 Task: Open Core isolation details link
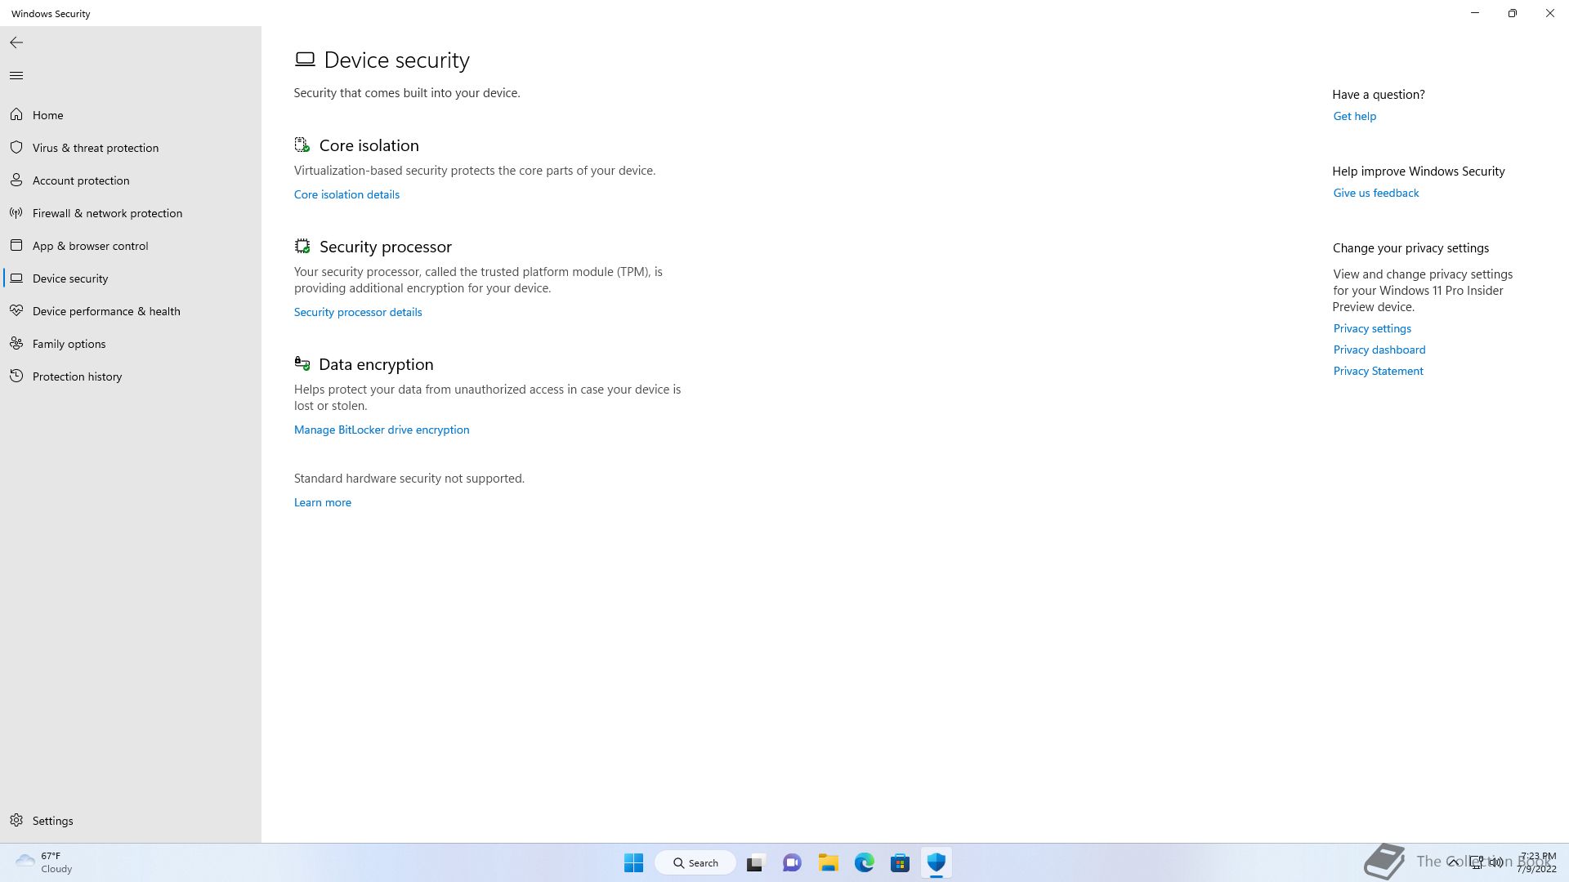[346, 194]
